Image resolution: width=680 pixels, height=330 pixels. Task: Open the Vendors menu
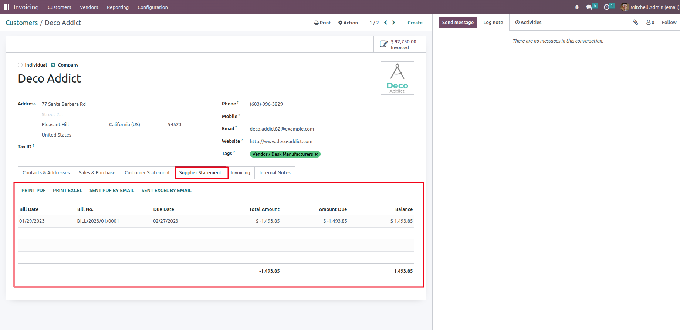pos(89,7)
